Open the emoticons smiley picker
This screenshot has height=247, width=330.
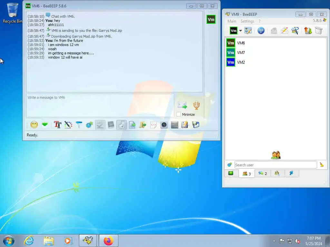34,125
